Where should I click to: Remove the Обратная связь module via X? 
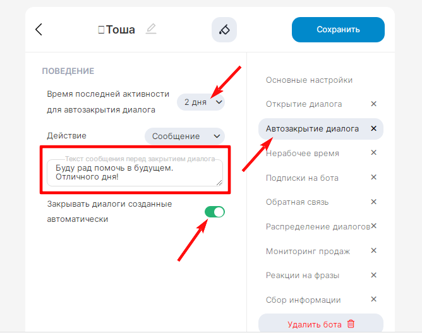pos(373,202)
